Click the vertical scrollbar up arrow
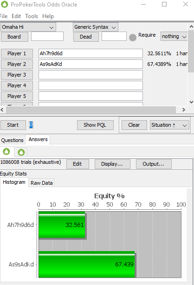Viewport: 194px width, 285px height. [x=191, y=27]
